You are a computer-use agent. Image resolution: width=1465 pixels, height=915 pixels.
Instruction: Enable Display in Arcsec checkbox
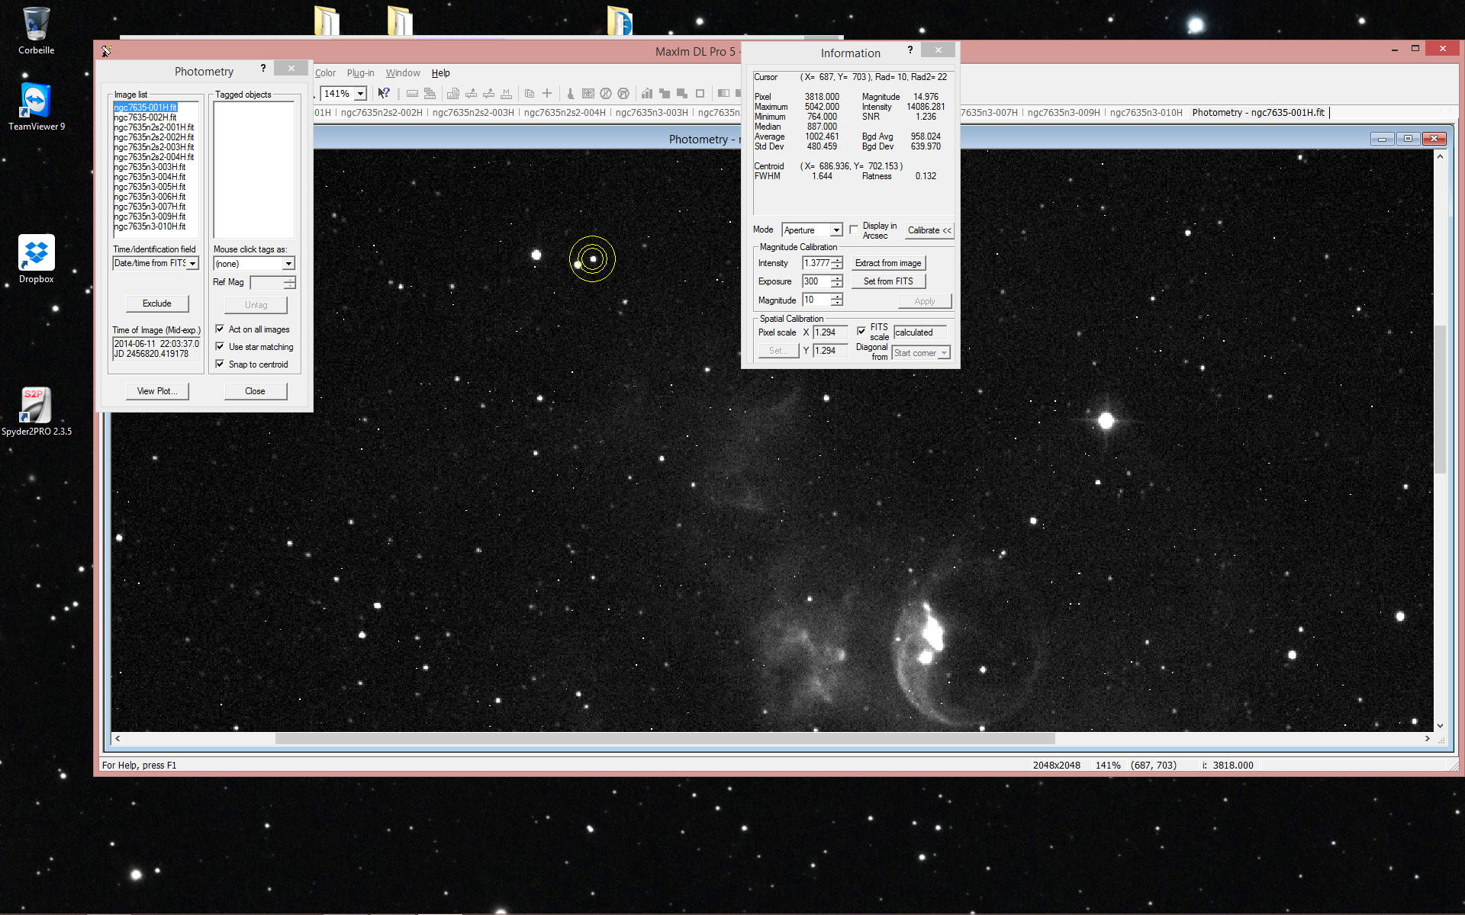(x=854, y=230)
